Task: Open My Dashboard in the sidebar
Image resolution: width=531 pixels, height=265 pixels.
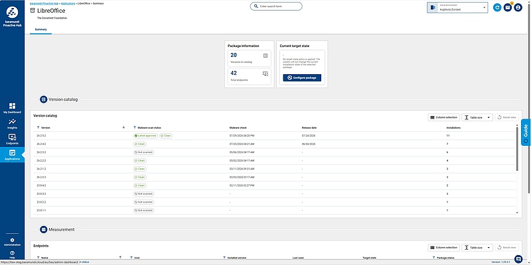Action: pos(12,108)
